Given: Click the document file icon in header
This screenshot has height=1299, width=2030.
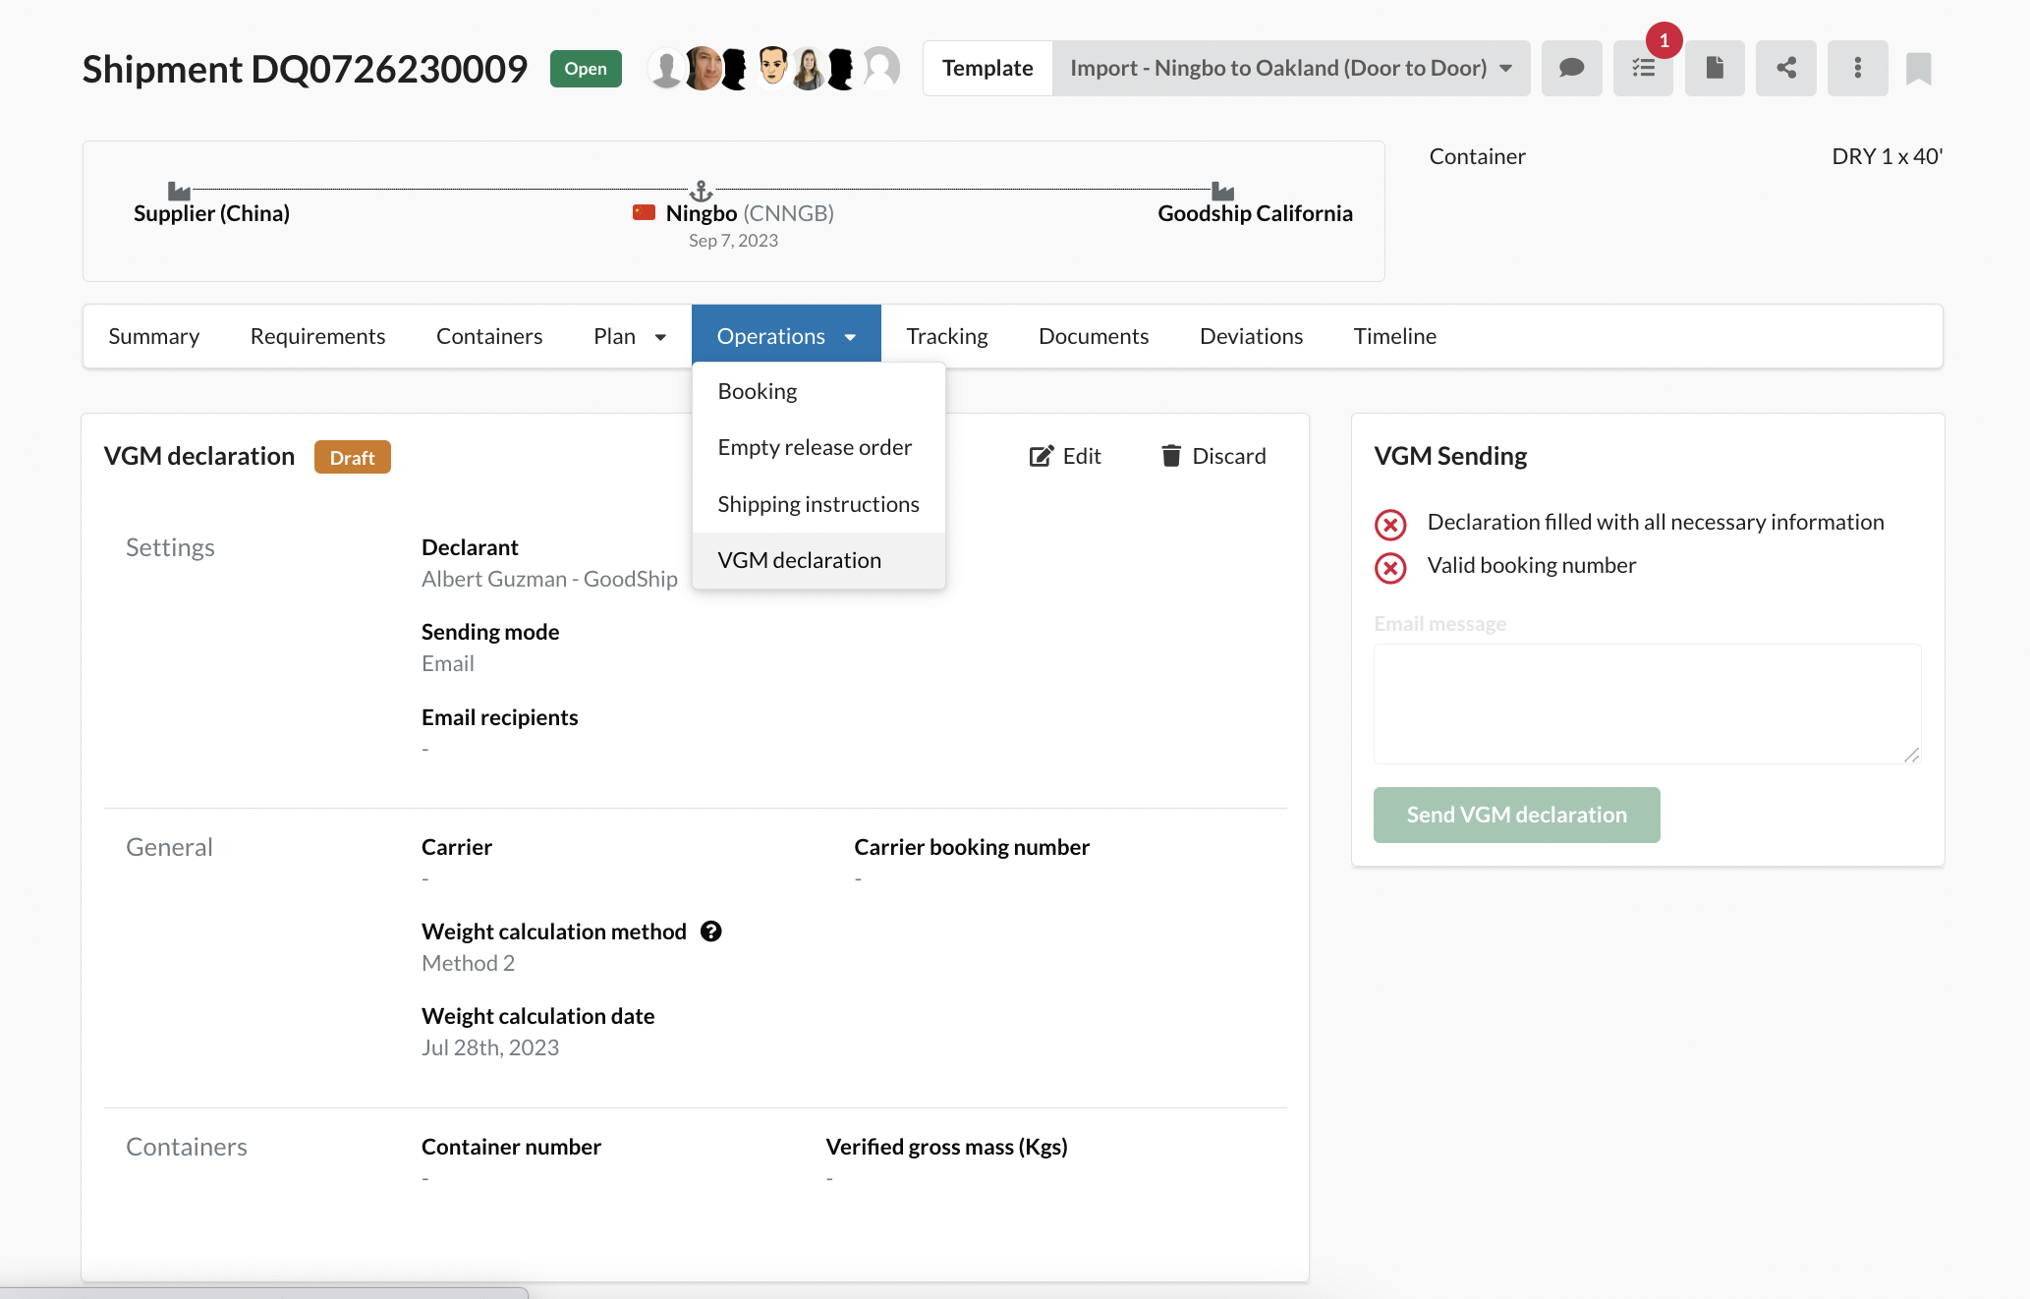Looking at the screenshot, I should click(x=1715, y=68).
